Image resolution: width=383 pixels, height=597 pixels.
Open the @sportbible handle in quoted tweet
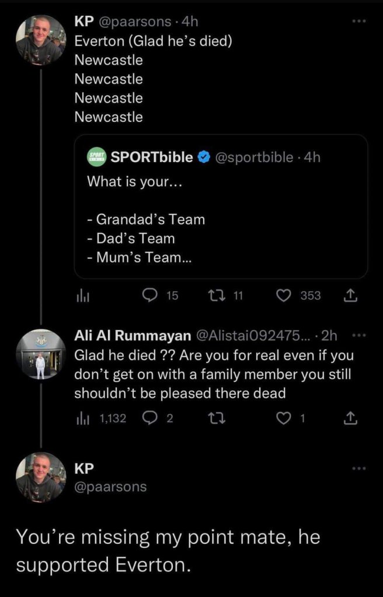[255, 157]
